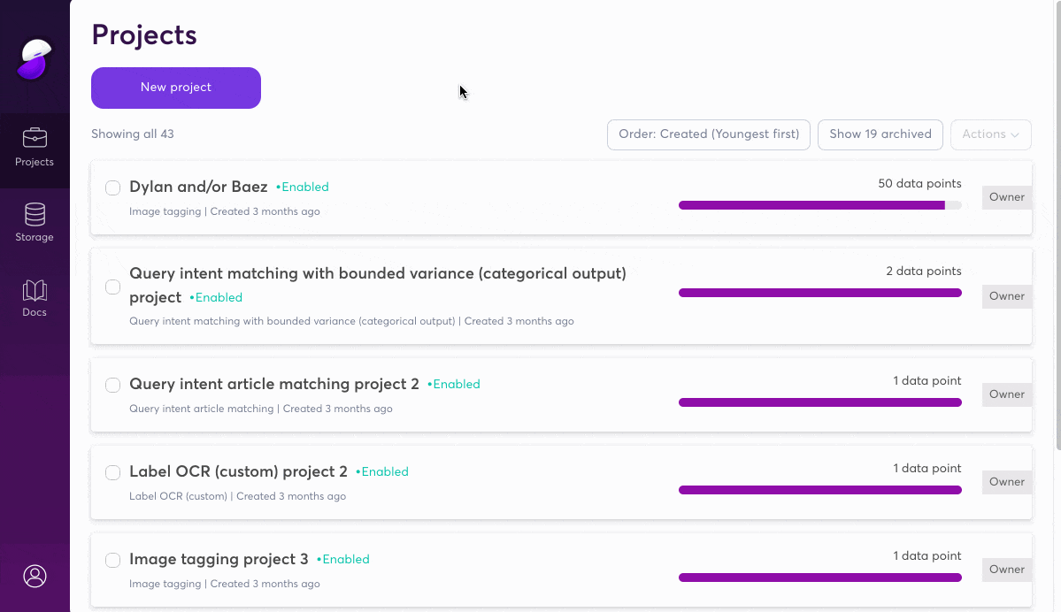
Task: Create a project with New project button
Action: [176, 88]
